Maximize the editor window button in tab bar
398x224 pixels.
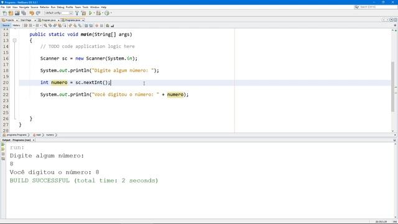pyautogui.click(x=396, y=20)
